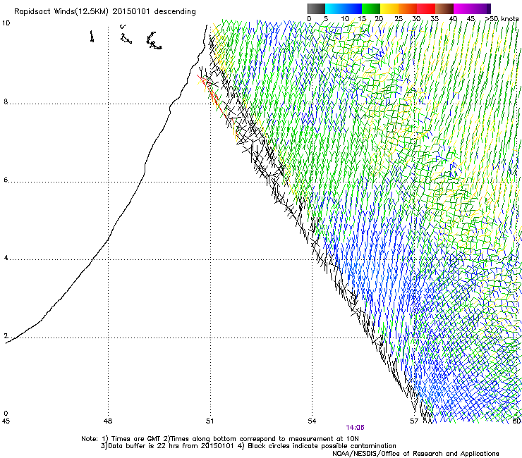Click the note '1) Times are GMT'

pos(132,439)
